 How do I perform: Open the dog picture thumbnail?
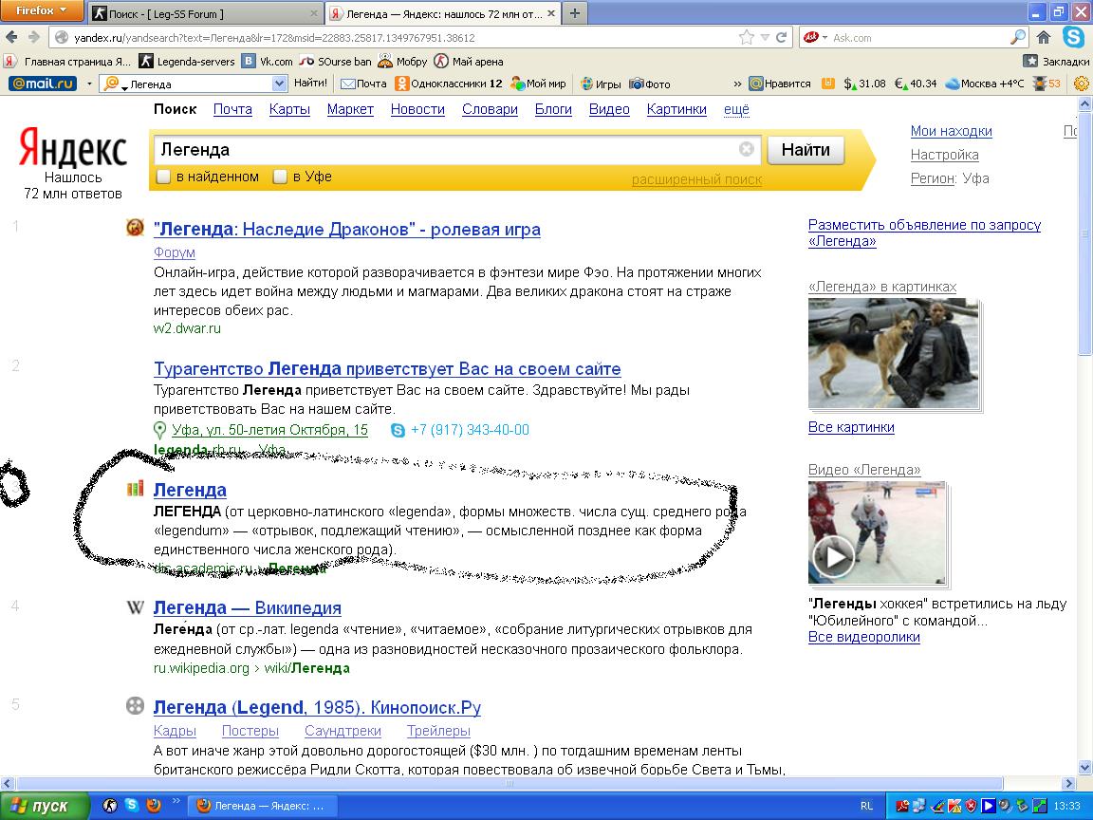893,353
